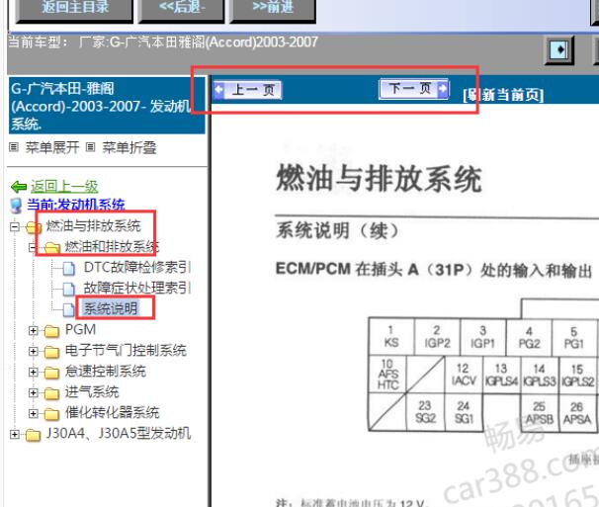Click computer icon beside 当前:发动机系统
This screenshot has width=599, height=507.
click(x=16, y=206)
